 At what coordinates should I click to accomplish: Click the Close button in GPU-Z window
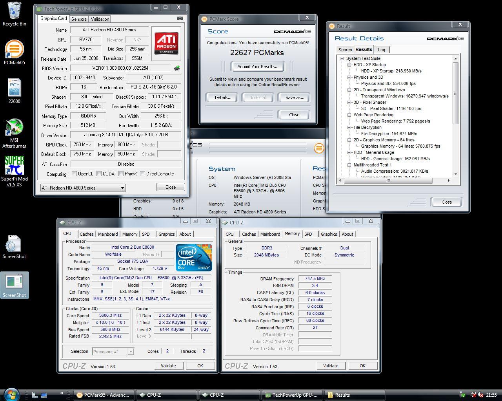click(x=171, y=187)
